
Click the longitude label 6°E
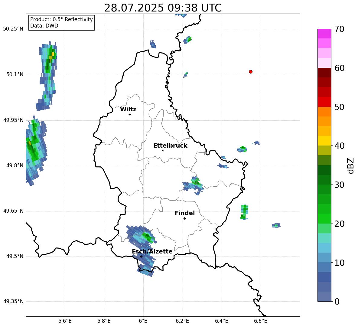(143, 321)
